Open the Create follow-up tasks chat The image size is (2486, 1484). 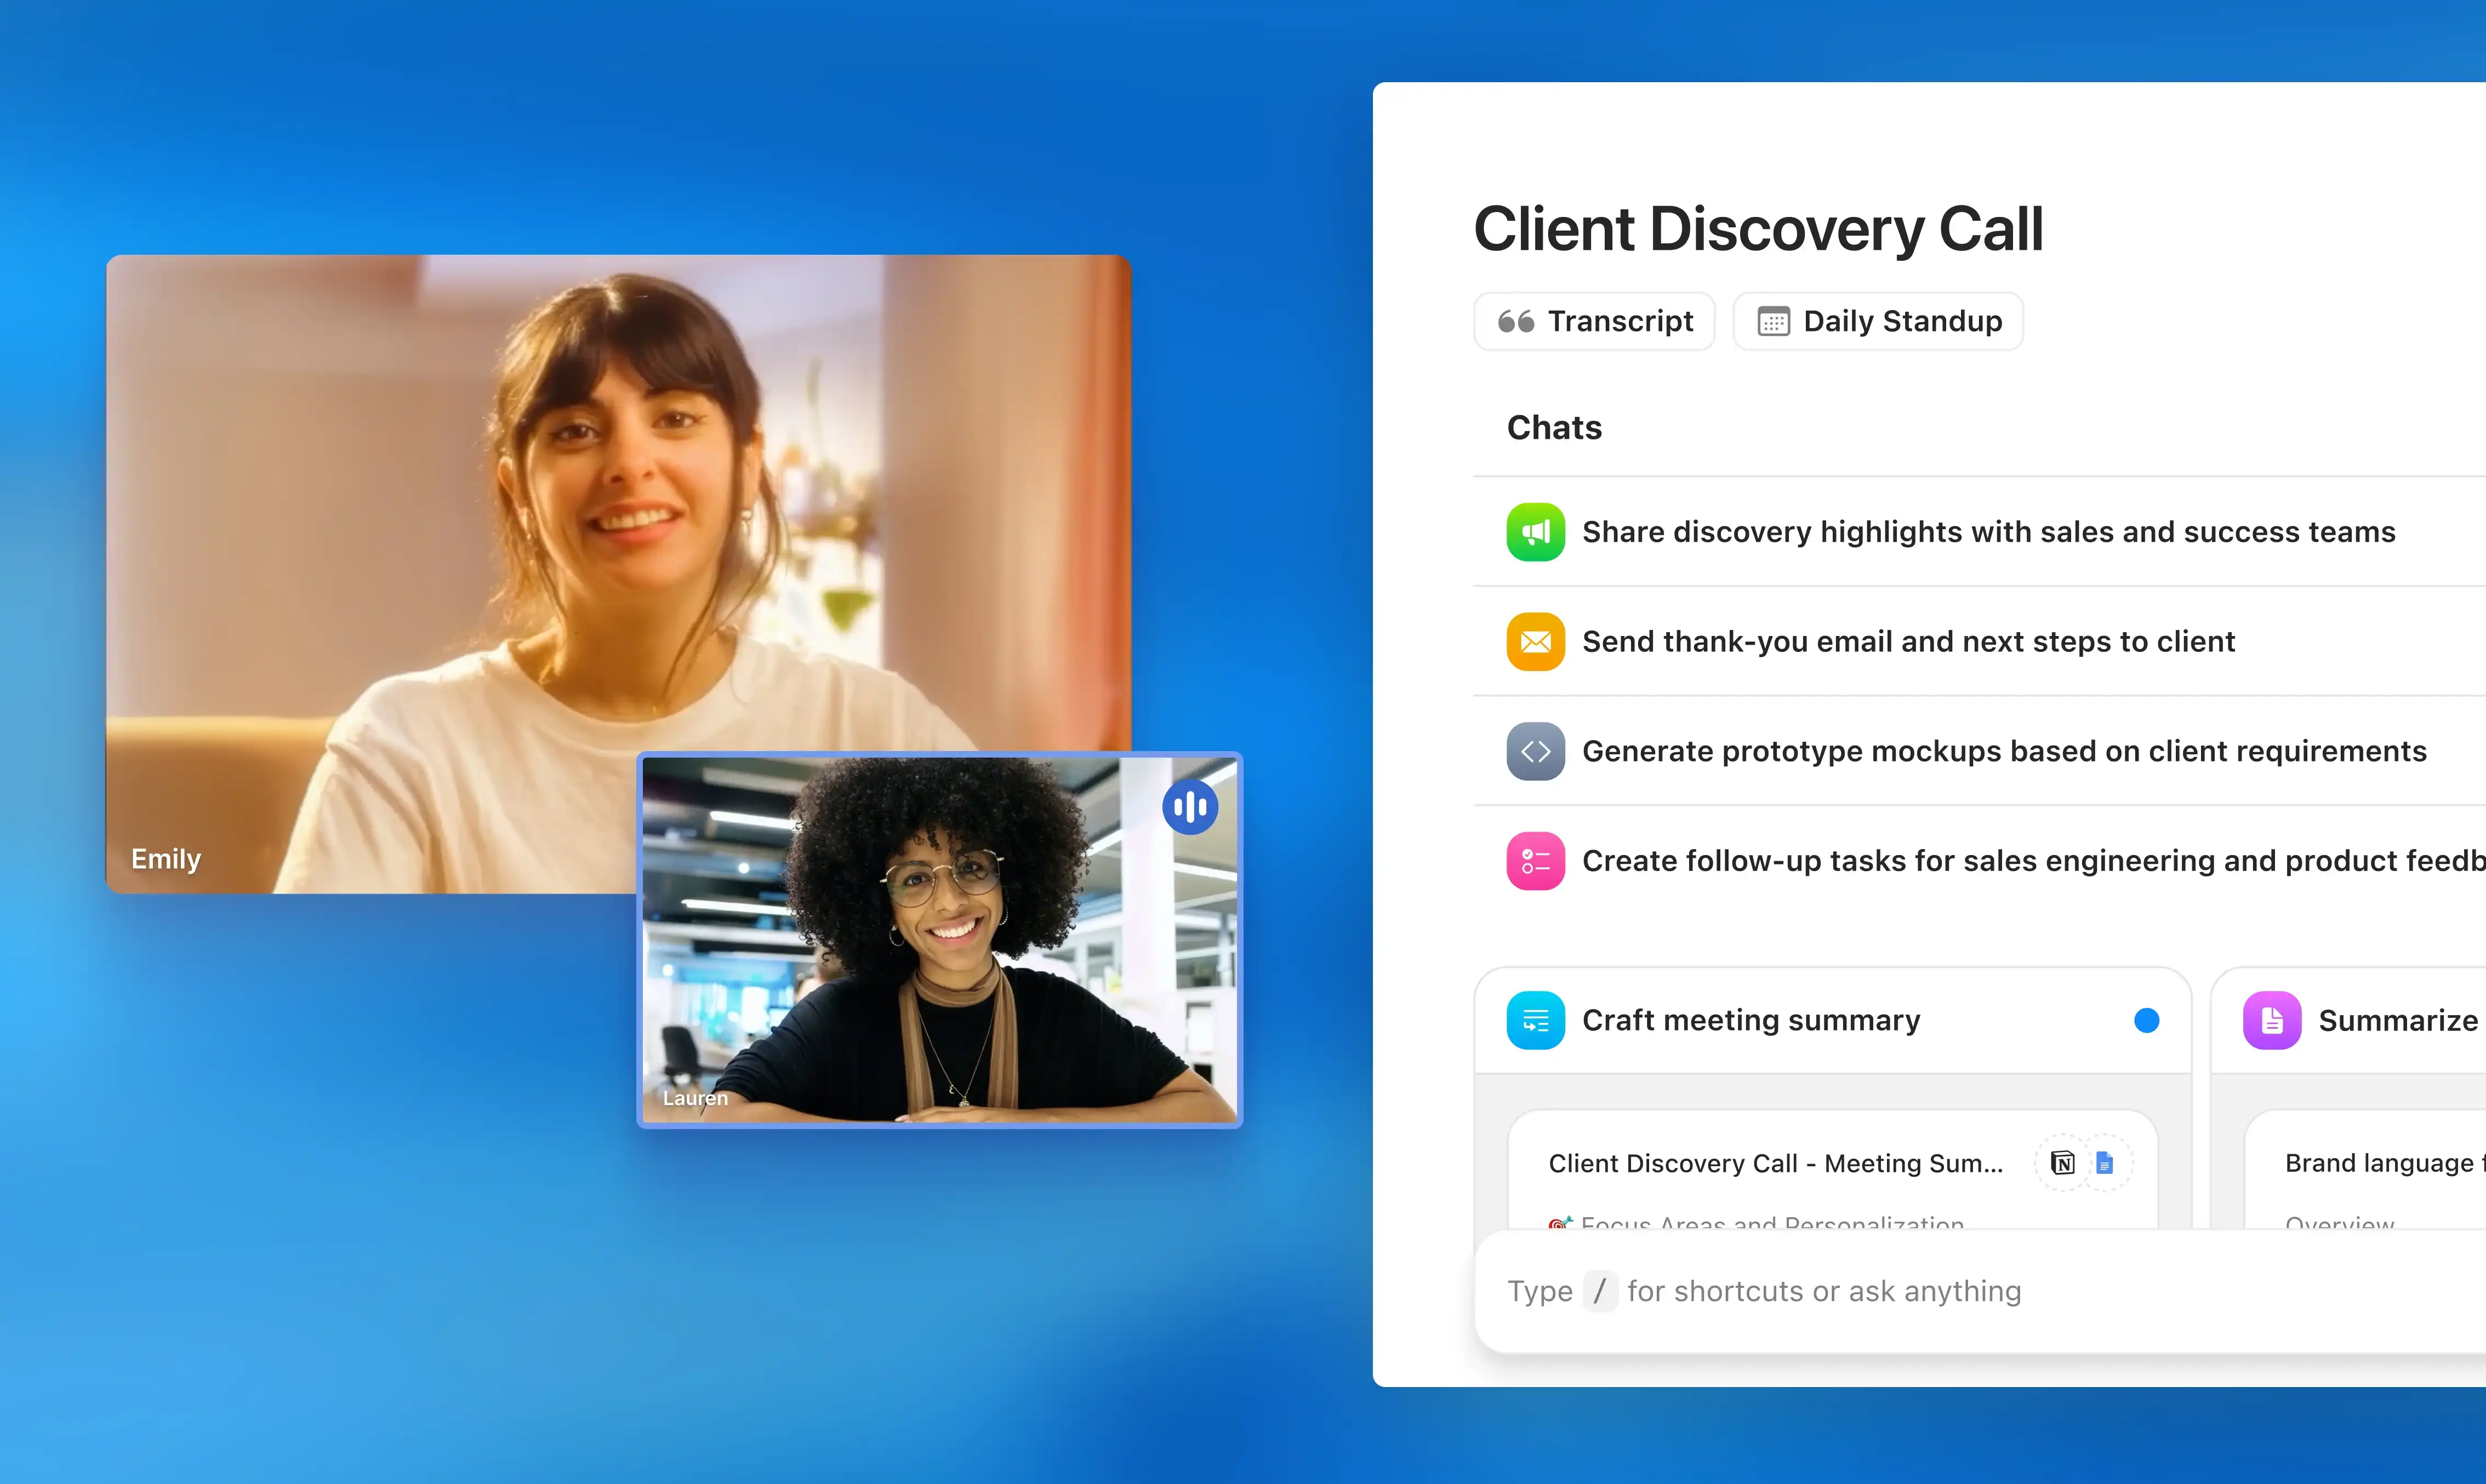2031,860
